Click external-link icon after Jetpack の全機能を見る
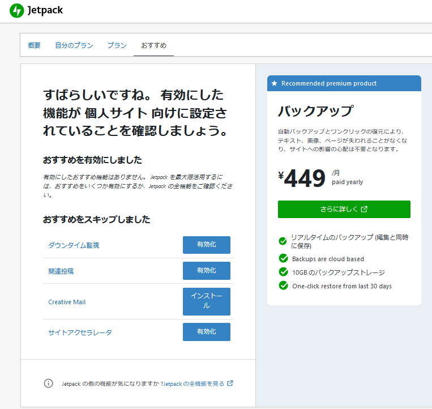 (230, 384)
